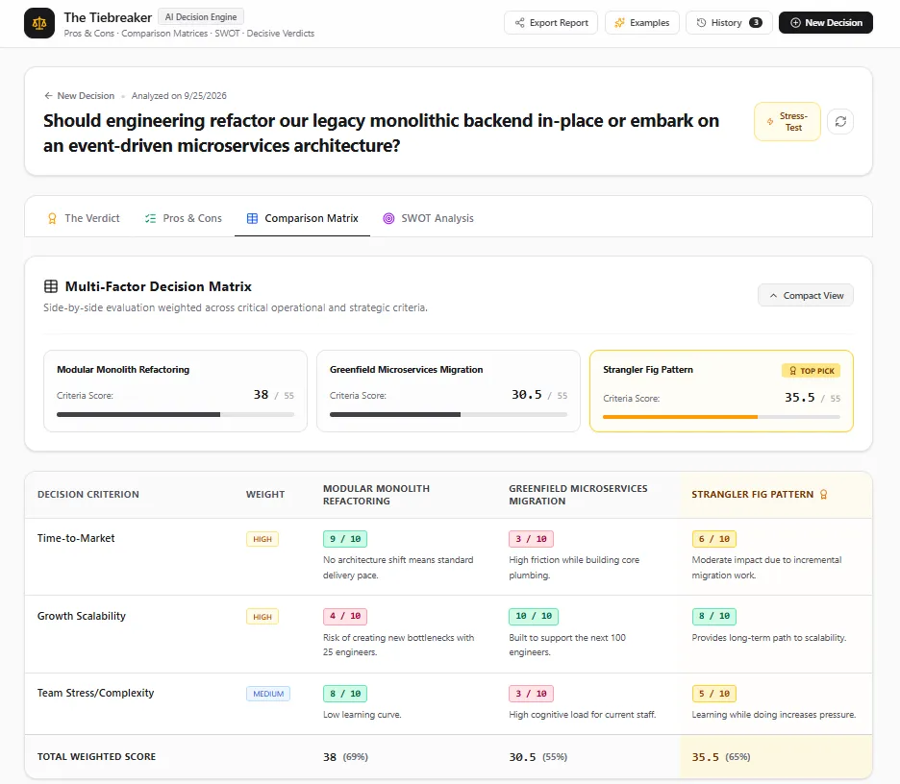Click the HIGH weight badge for Time-to-Market
The image size is (900, 784).
pos(262,539)
